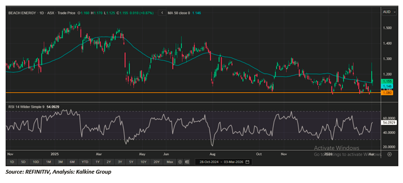Image resolution: width=403 pixels, height=183 pixels.
Task: Show the Max time range
Action: (170, 162)
